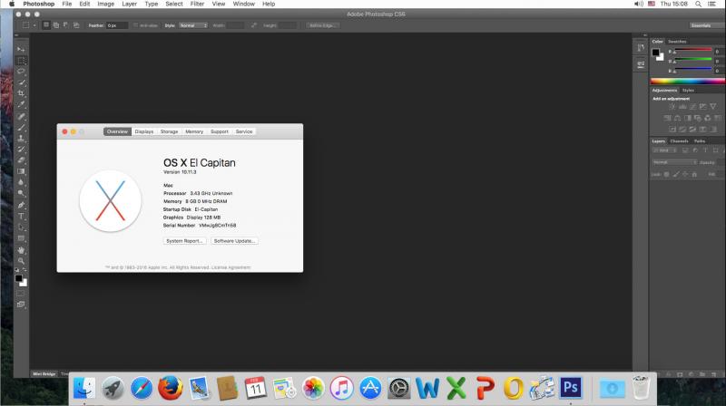
Task: Open the Filter menu
Action: (197, 4)
